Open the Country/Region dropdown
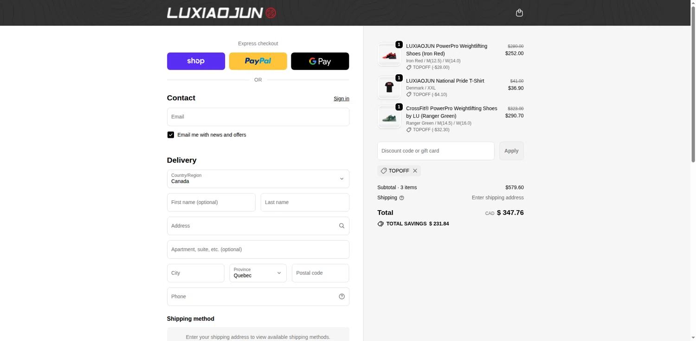The height and width of the screenshot is (341, 696). pos(258,179)
